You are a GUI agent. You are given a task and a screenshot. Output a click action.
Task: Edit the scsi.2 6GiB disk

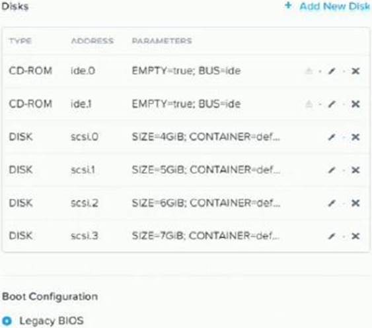pos(332,203)
